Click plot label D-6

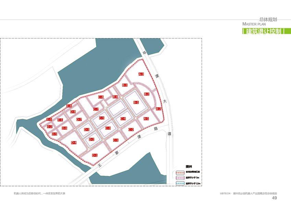click(64, 128)
